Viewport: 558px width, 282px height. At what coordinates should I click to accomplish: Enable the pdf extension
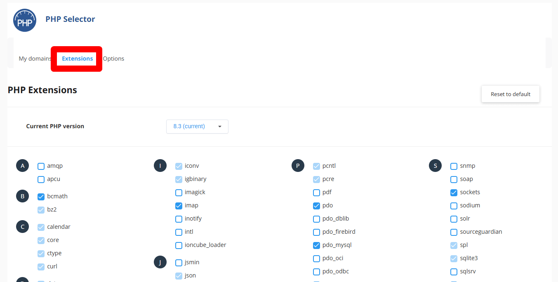point(316,193)
